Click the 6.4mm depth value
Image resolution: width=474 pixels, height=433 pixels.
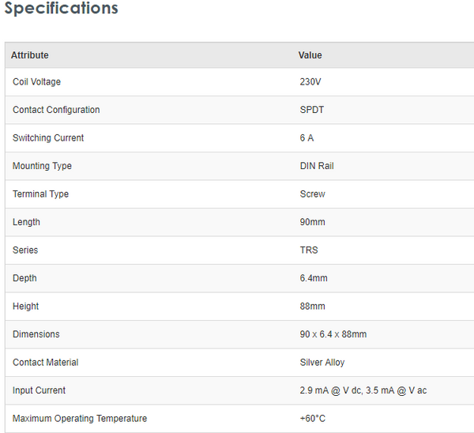pyautogui.click(x=313, y=278)
